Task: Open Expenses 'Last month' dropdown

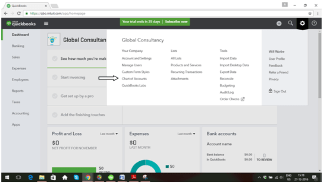Action: coord(187,134)
